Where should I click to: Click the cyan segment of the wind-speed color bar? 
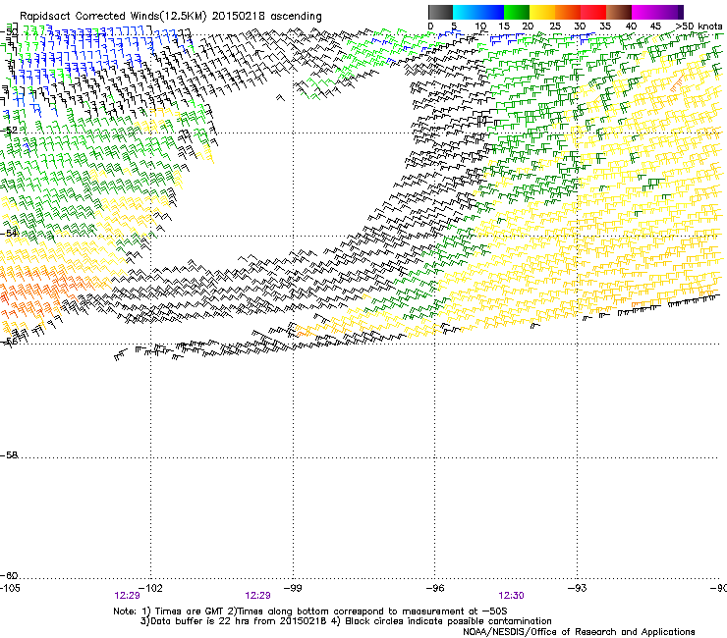pyautogui.click(x=465, y=12)
